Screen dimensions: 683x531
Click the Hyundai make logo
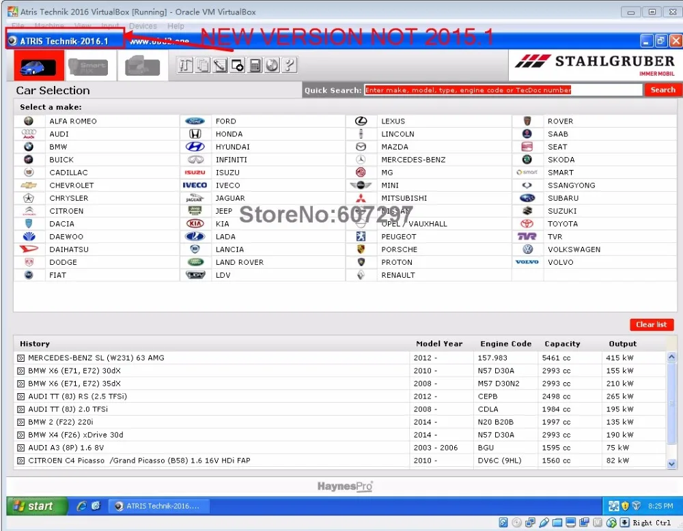[x=195, y=147]
